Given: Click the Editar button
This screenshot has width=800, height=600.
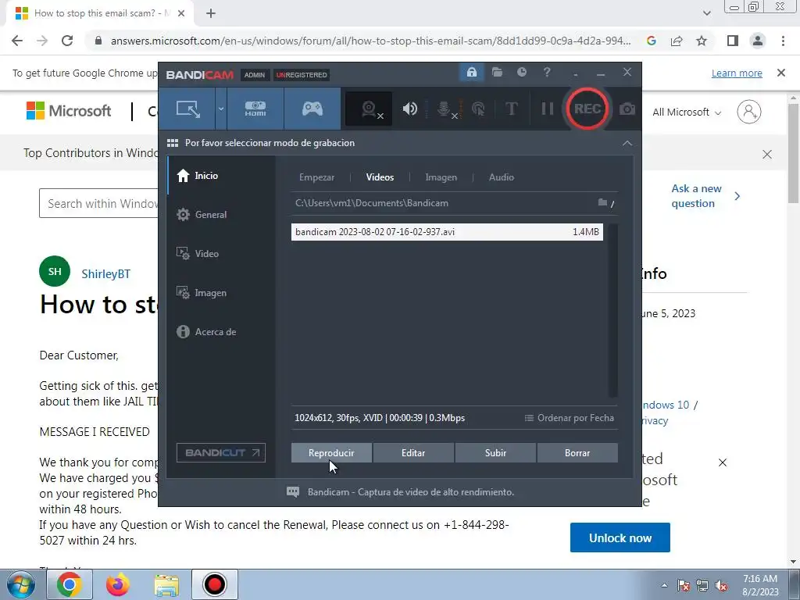Looking at the screenshot, I should 413,452.
